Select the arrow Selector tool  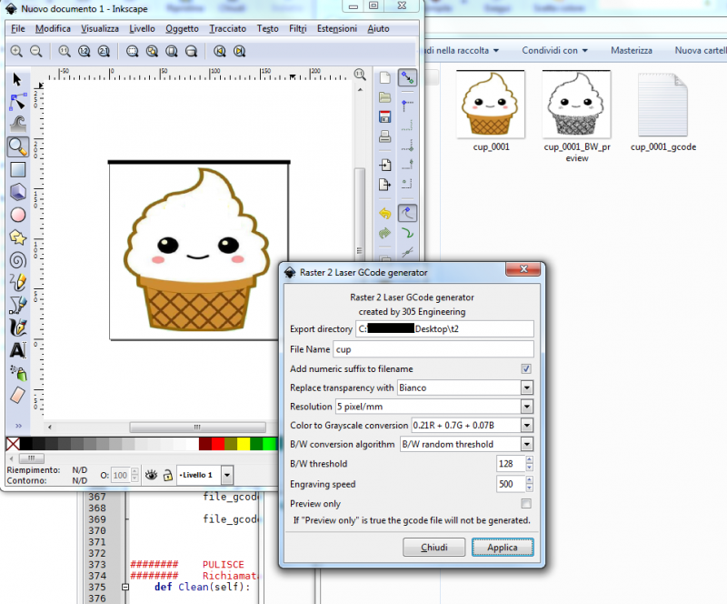coord(17,80)
